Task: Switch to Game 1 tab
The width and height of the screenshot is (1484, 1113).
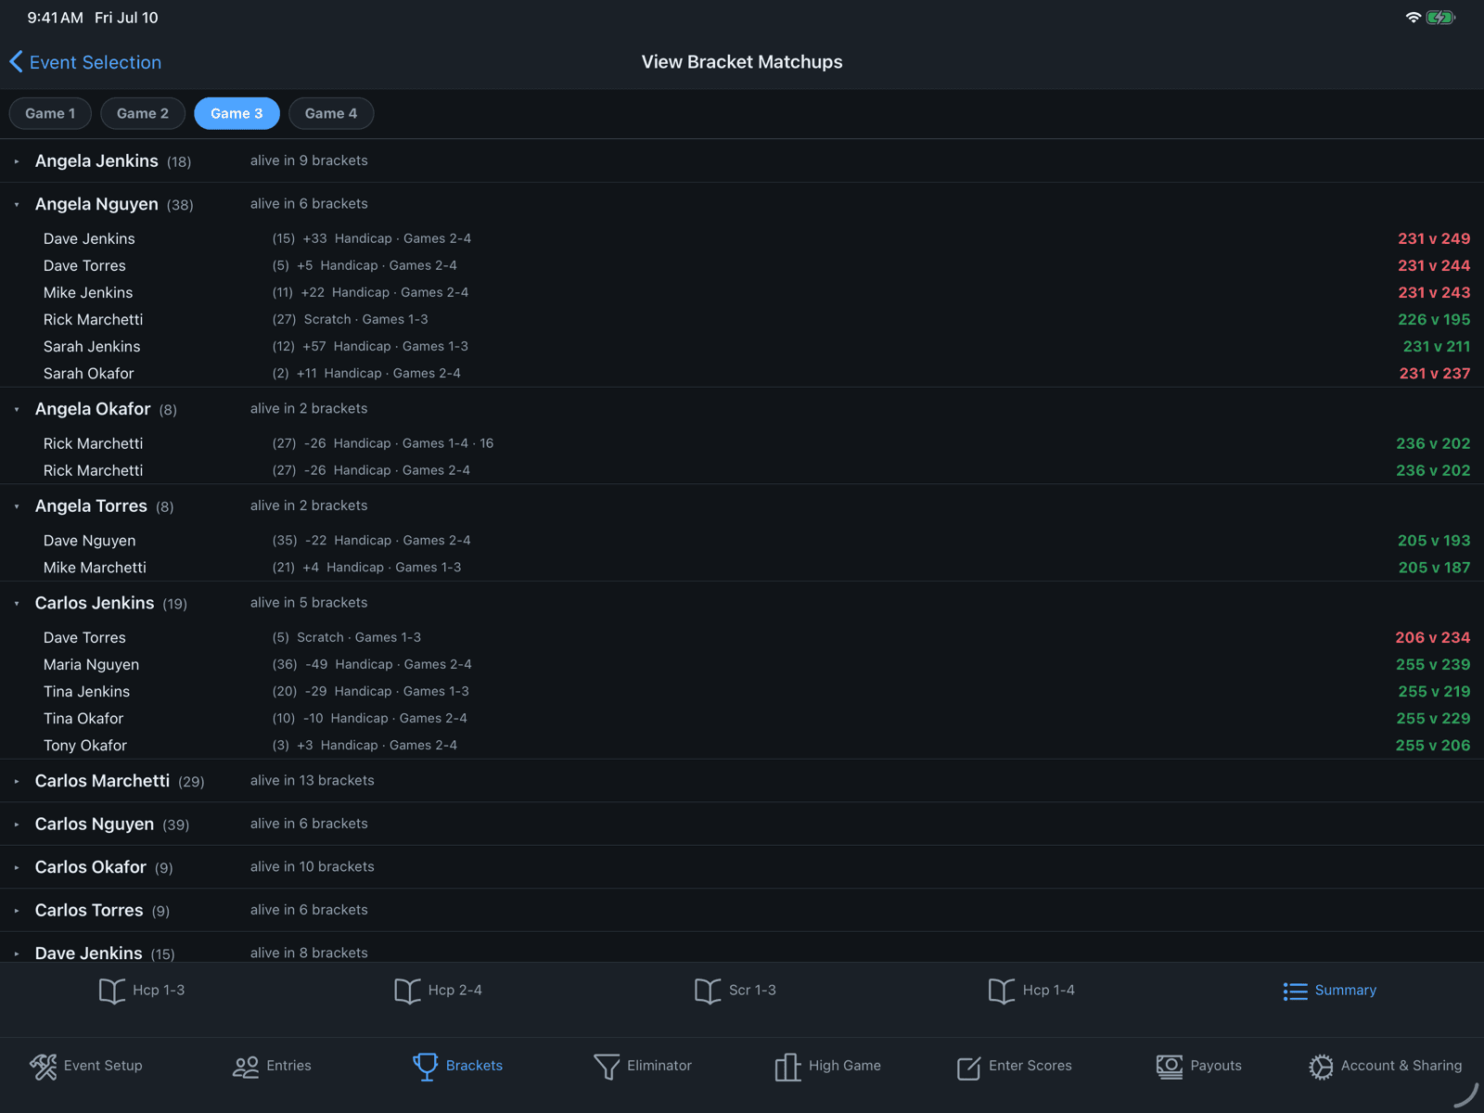Action: (50, 113)
